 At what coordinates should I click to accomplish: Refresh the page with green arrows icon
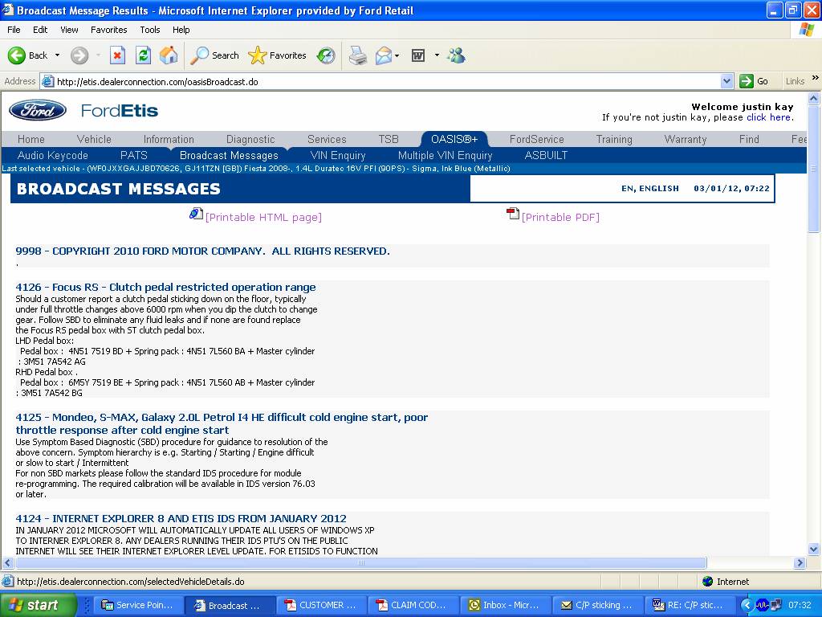[143, 55]
